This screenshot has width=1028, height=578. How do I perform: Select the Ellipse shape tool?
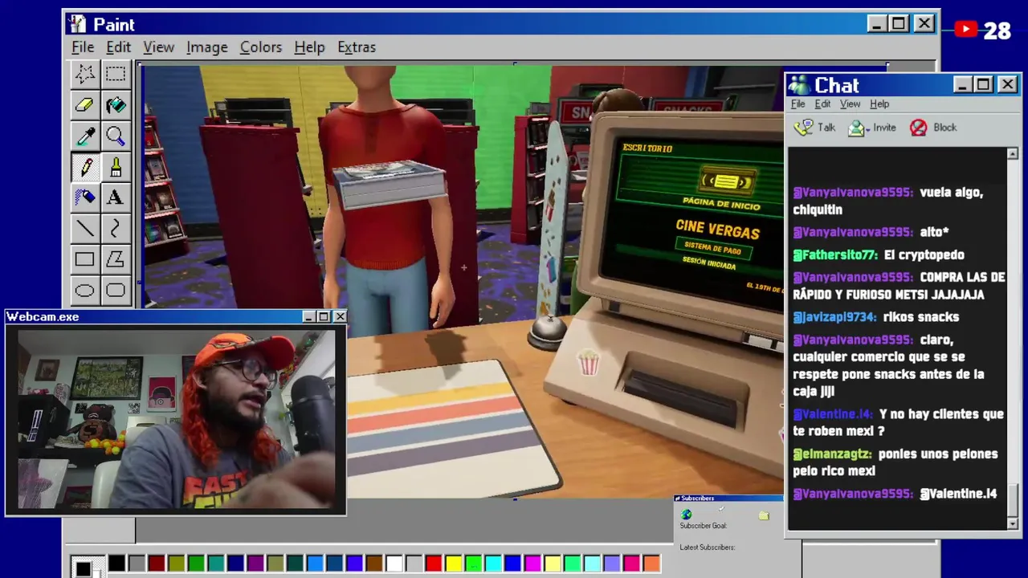pos(84,291)
